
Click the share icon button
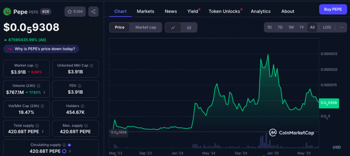pos(93,12)
